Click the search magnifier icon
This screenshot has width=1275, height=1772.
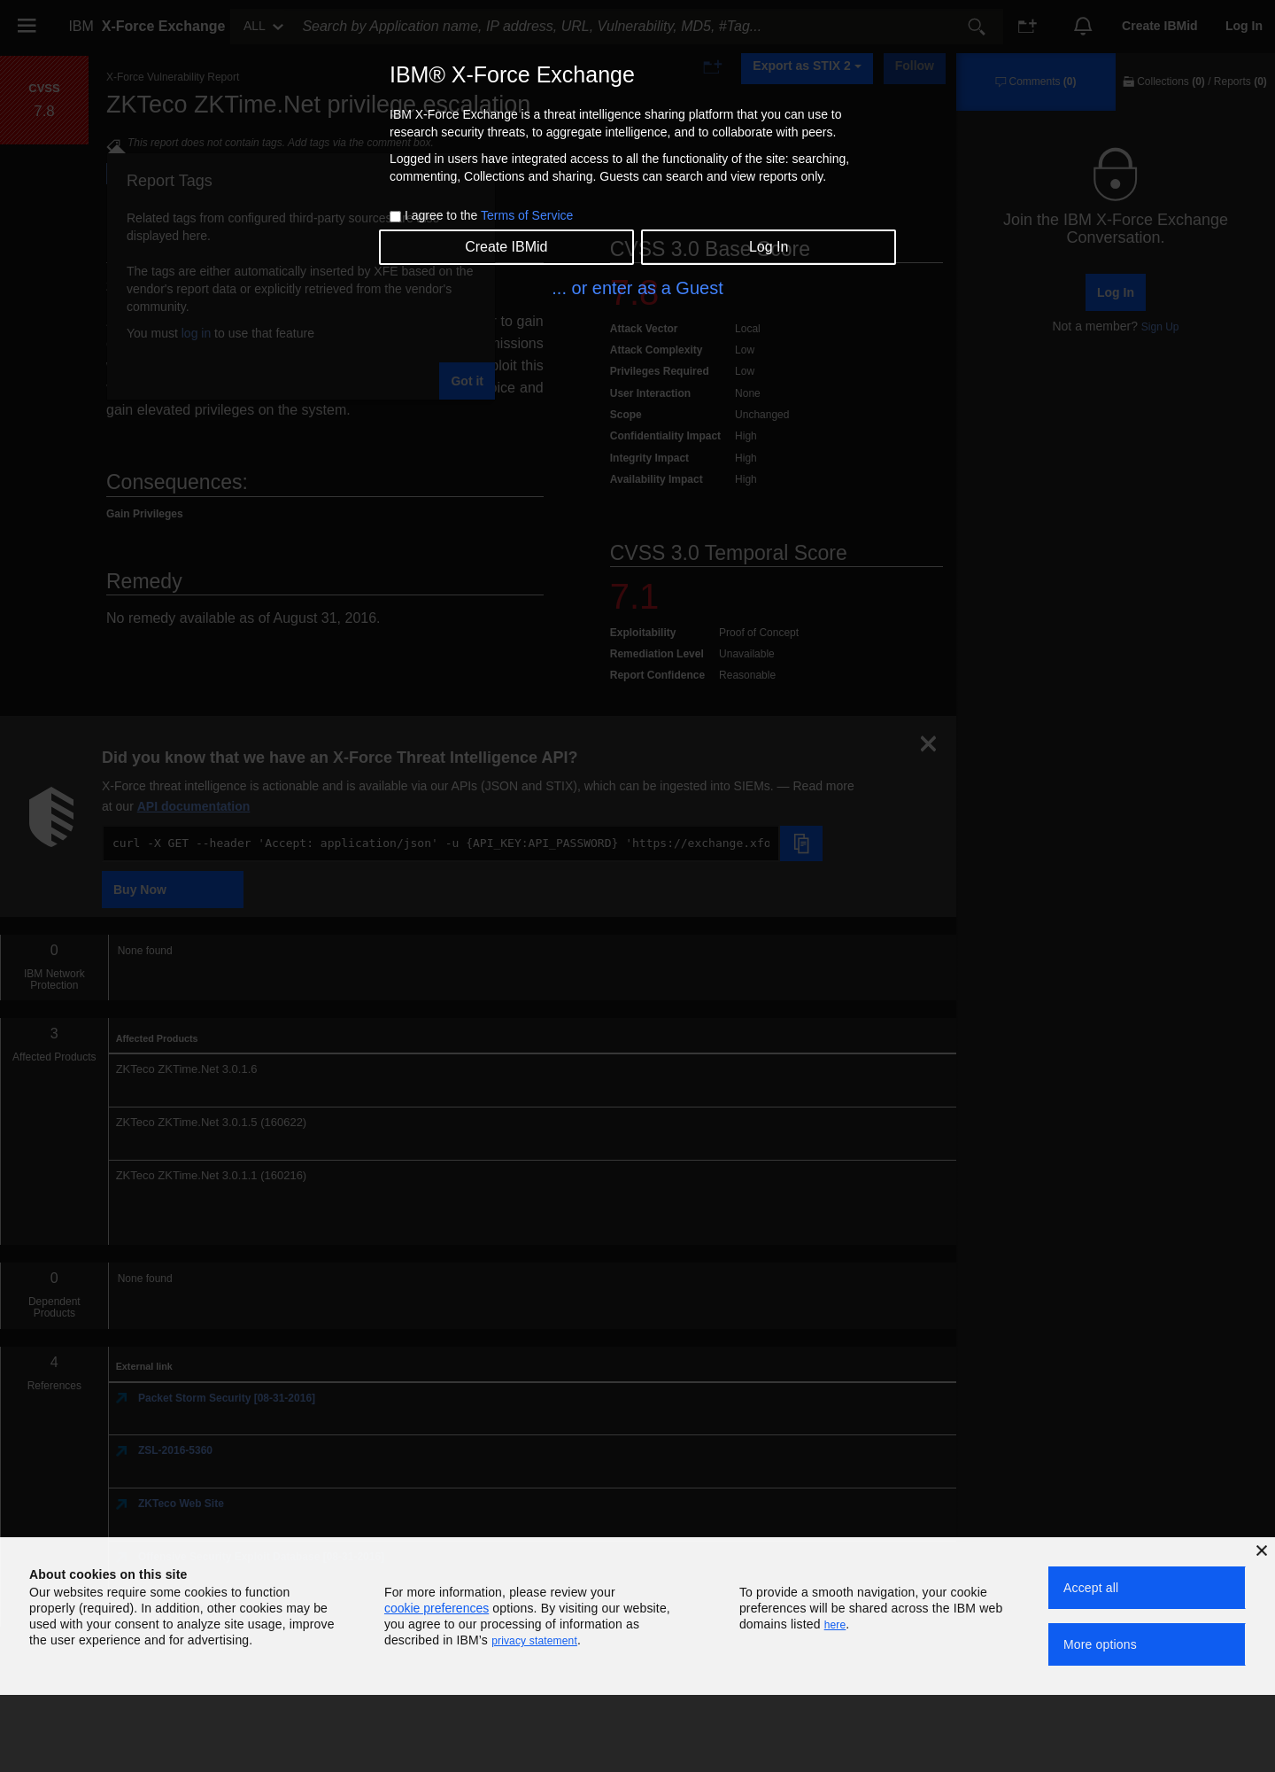tap(977, 27)
